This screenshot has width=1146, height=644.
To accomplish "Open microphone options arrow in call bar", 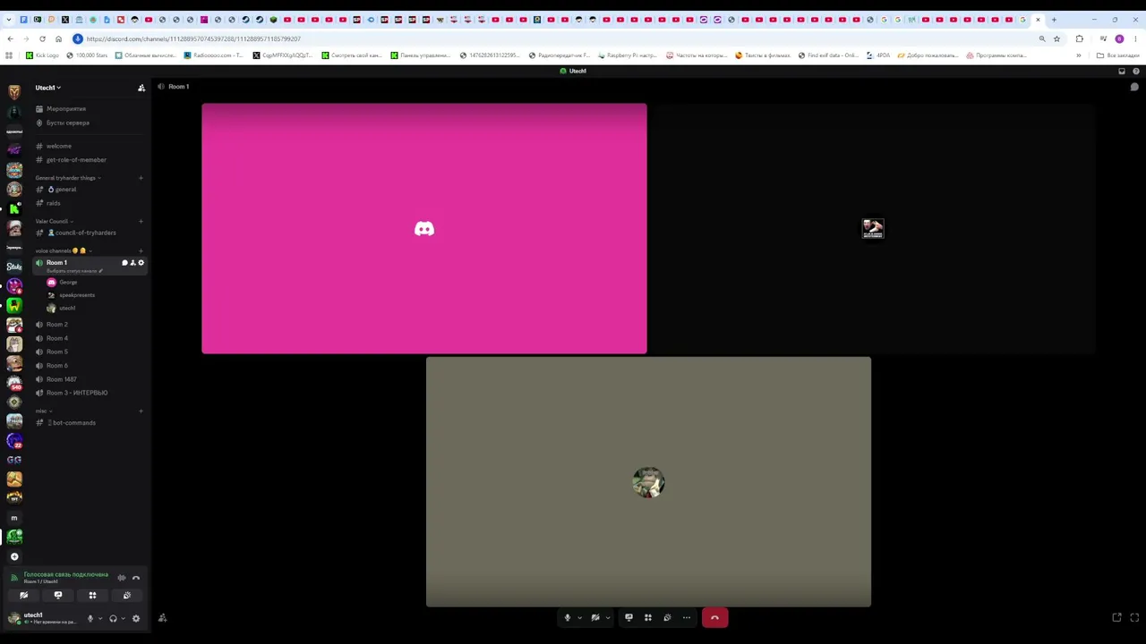I will [x=579, y=617].
